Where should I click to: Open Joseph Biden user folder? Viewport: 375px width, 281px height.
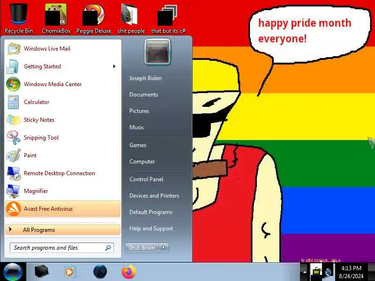(145, 78)
